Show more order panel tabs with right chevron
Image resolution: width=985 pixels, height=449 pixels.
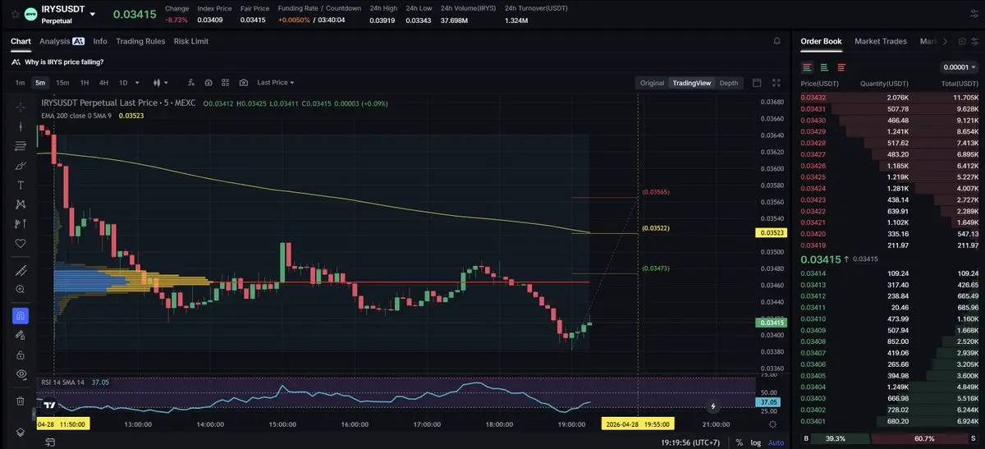pyautogui.click(x=945, y=41)
